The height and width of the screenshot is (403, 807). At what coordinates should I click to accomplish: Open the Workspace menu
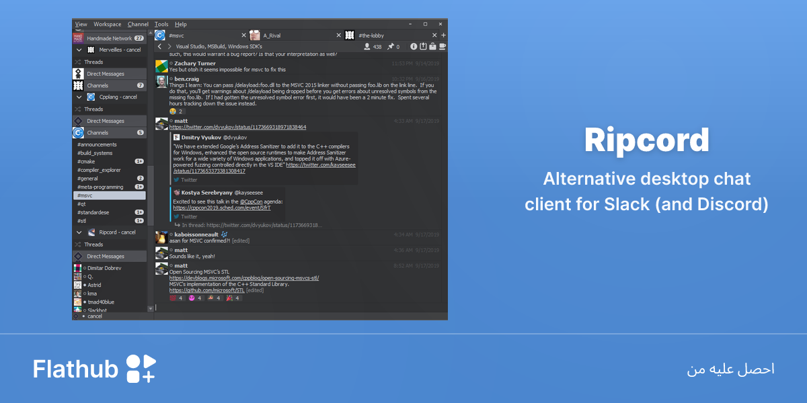[x=108, y=24]
